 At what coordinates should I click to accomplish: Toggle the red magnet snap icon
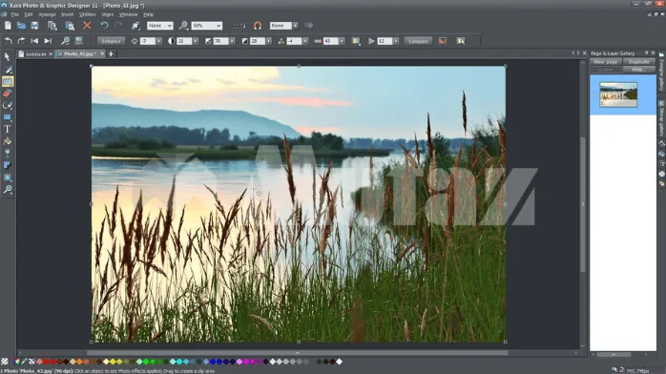[x=258, y=26]
